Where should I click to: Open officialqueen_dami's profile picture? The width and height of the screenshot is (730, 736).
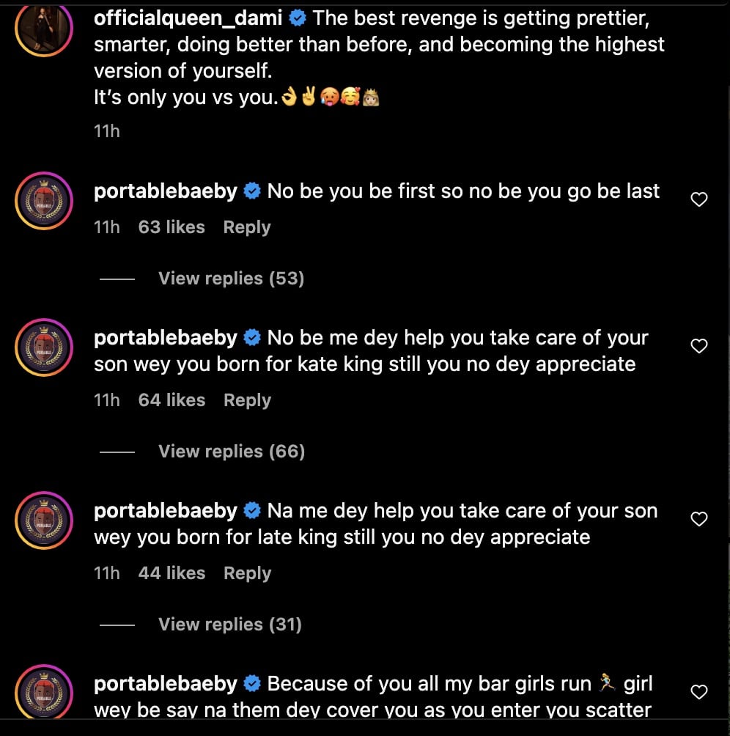pos(43,29)
